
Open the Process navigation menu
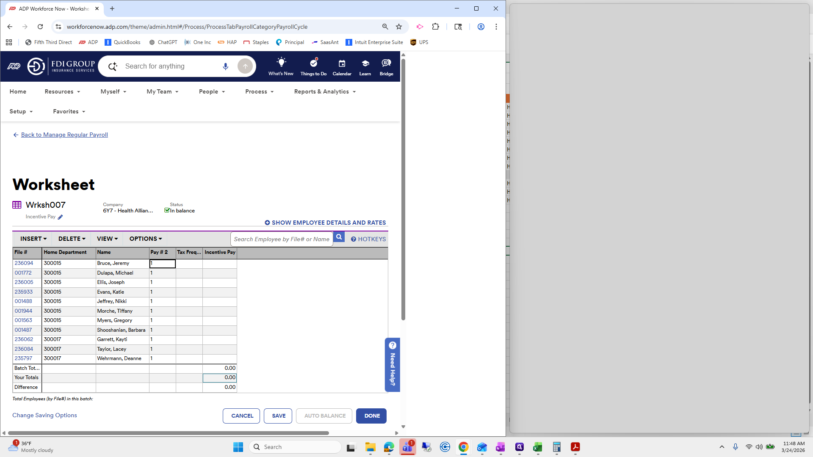259,92
